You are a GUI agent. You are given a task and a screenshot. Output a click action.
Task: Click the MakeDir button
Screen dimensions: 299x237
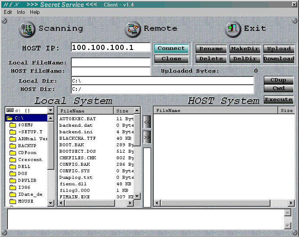[x=244, y=49]
